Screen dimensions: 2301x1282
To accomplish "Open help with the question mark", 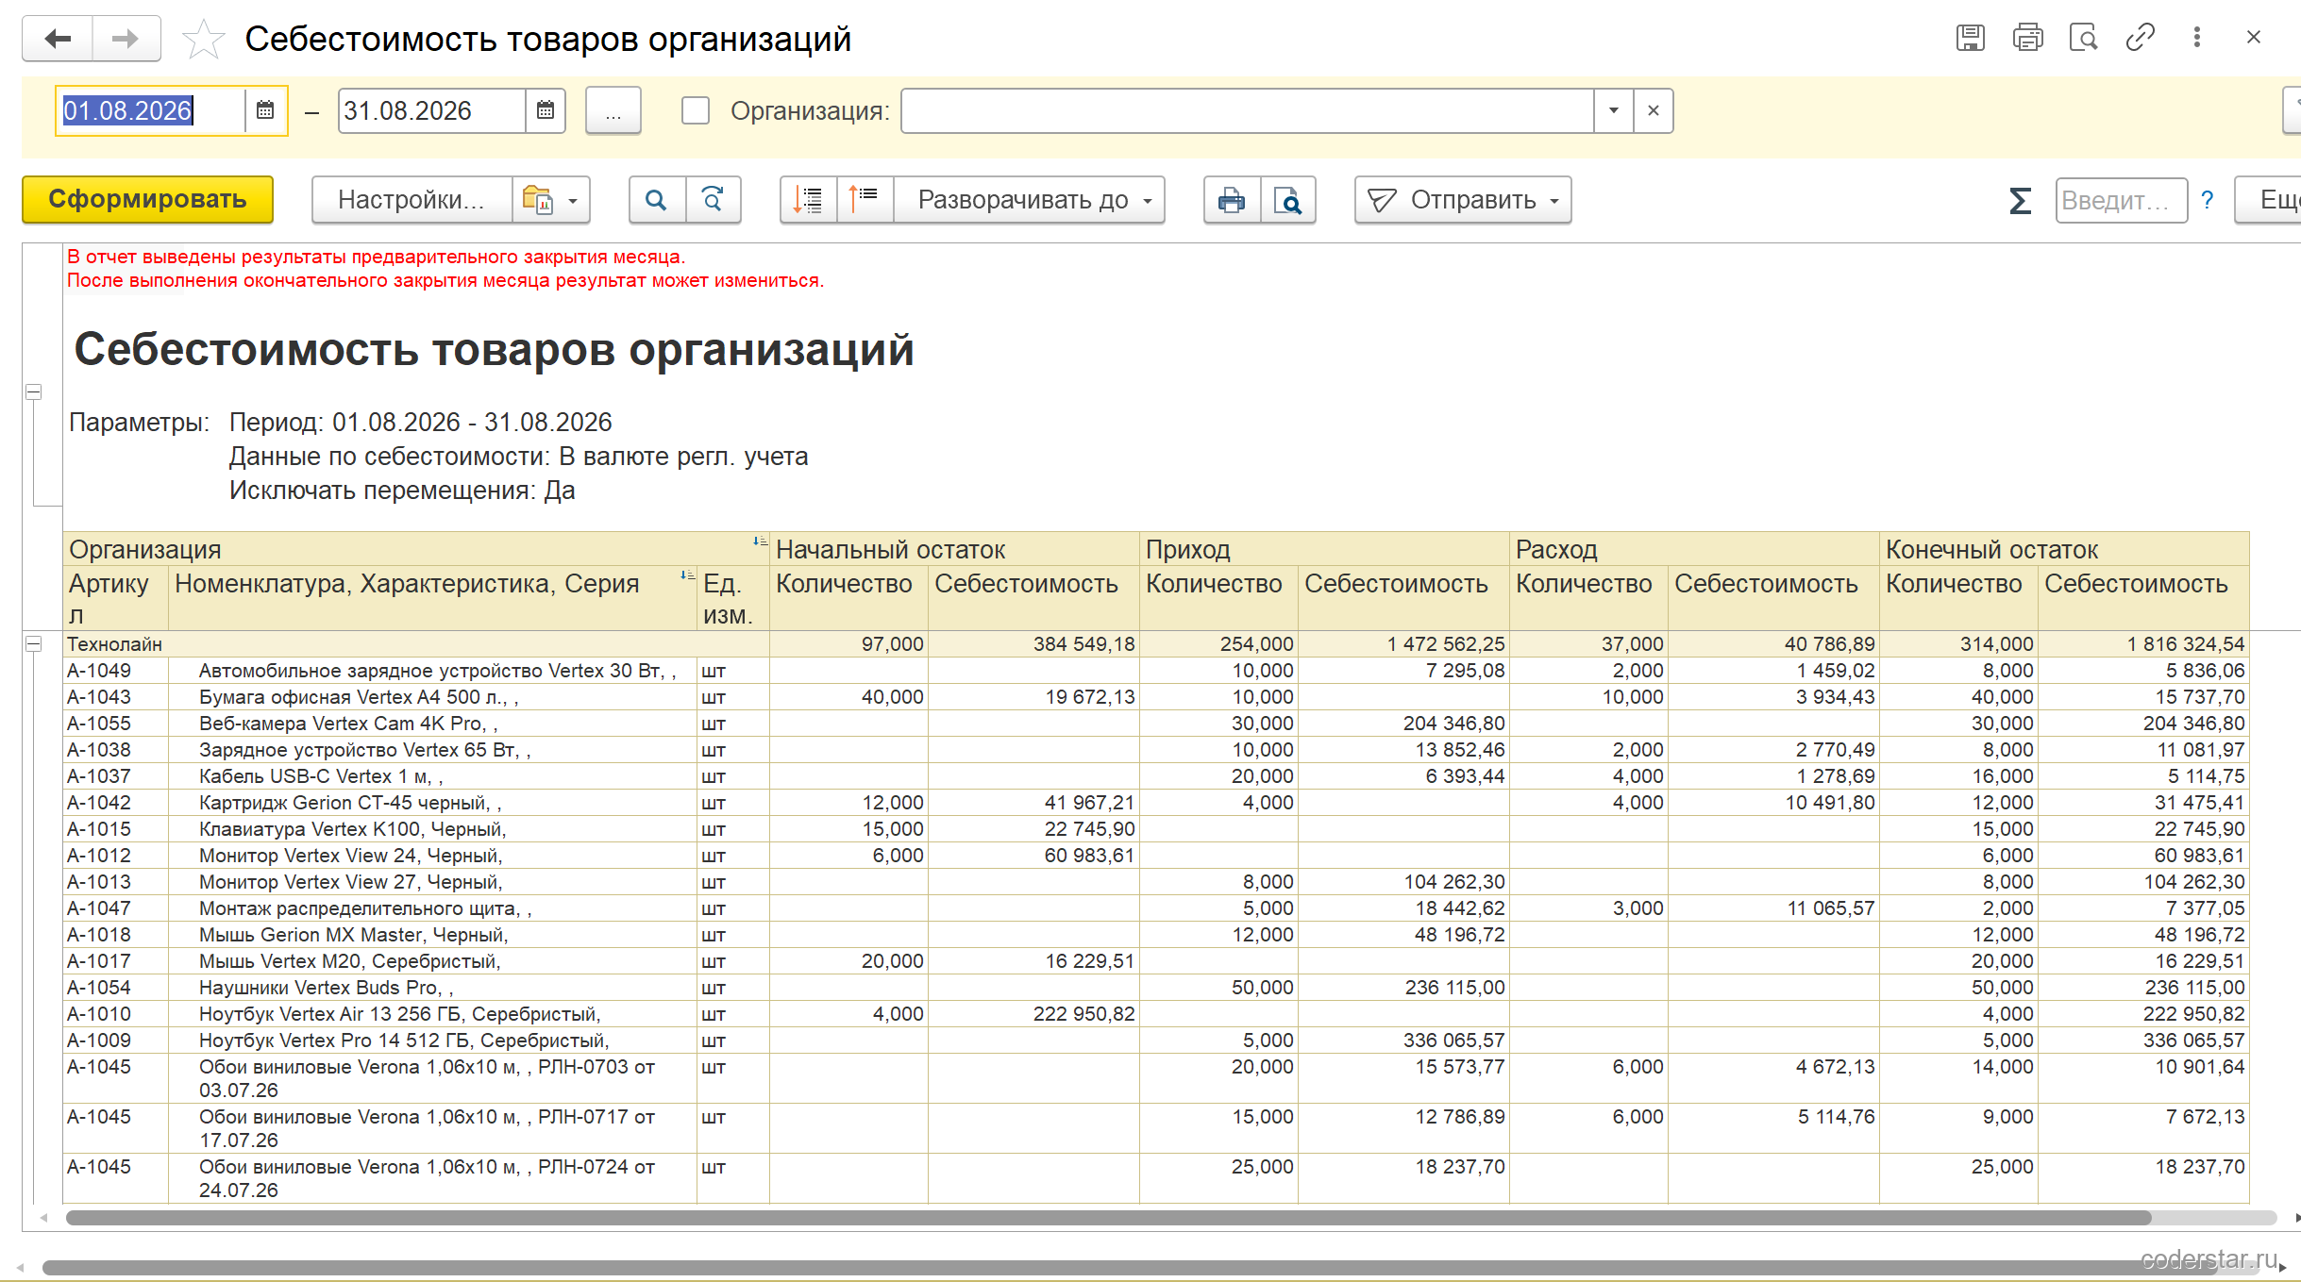I will click(2208, 200).
